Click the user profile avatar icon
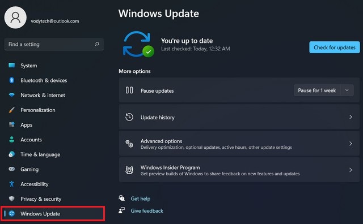 click(15, 18)
